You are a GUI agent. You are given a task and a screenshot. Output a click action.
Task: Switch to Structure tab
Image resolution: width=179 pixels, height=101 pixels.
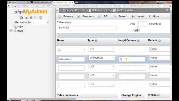(x=86, y=16)
